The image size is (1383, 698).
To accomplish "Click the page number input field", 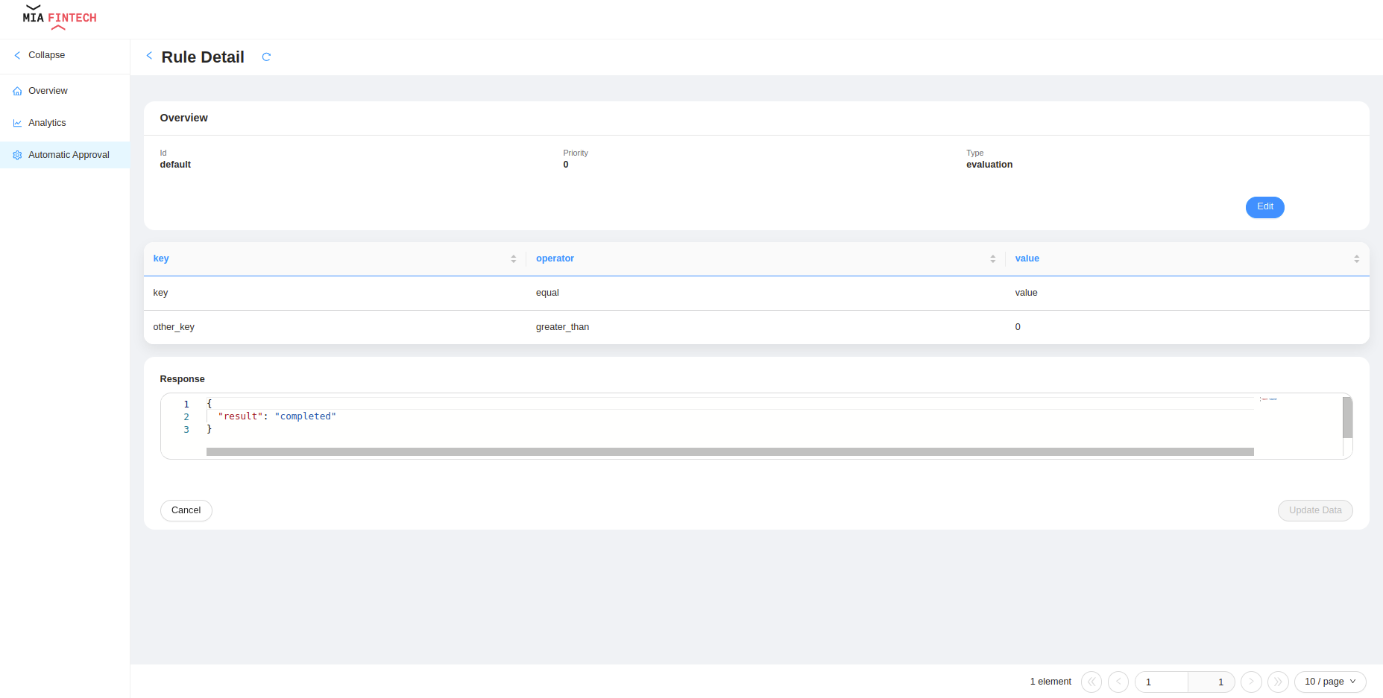I will 1160,682.
